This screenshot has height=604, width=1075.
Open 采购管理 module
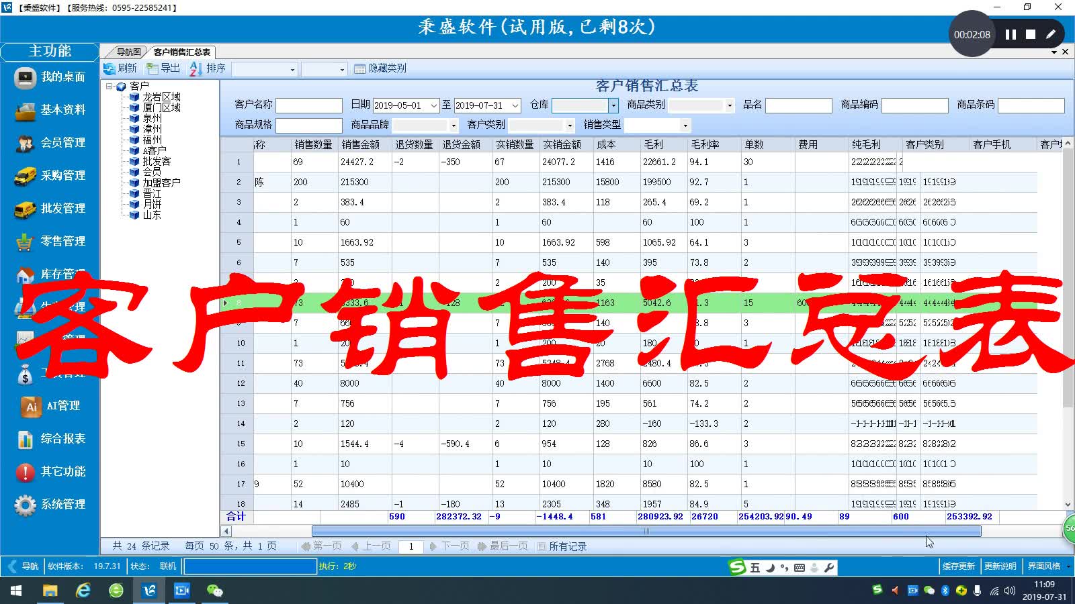(50, 176)
